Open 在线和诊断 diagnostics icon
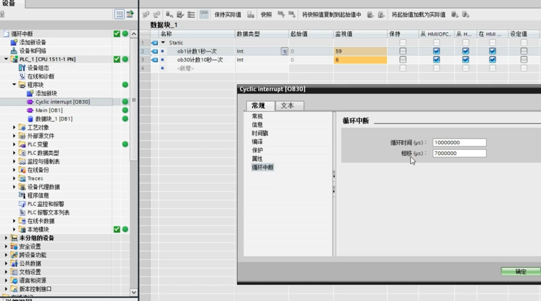This screenshot has height=301, width=541. pyautogui.click(x=22, y=76)
